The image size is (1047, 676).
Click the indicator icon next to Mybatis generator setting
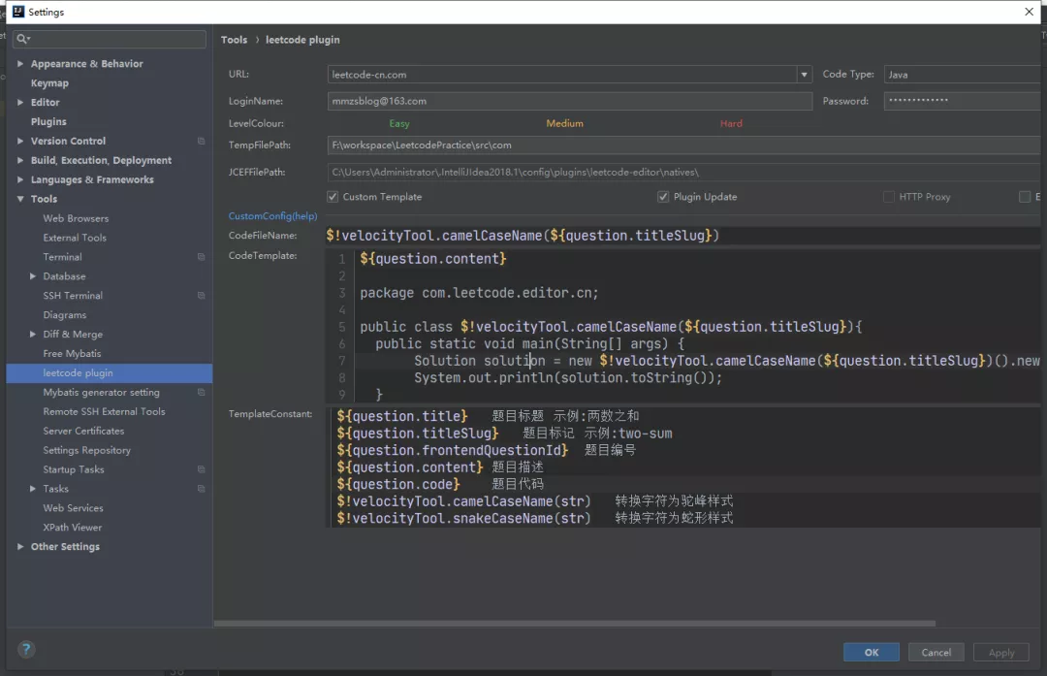coord(202,392)
